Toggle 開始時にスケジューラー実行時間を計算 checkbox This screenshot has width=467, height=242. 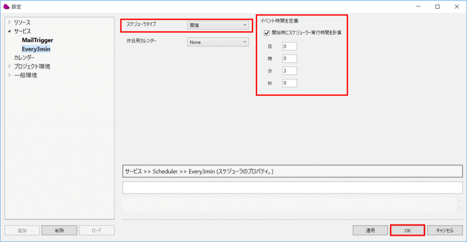point(267,33)
